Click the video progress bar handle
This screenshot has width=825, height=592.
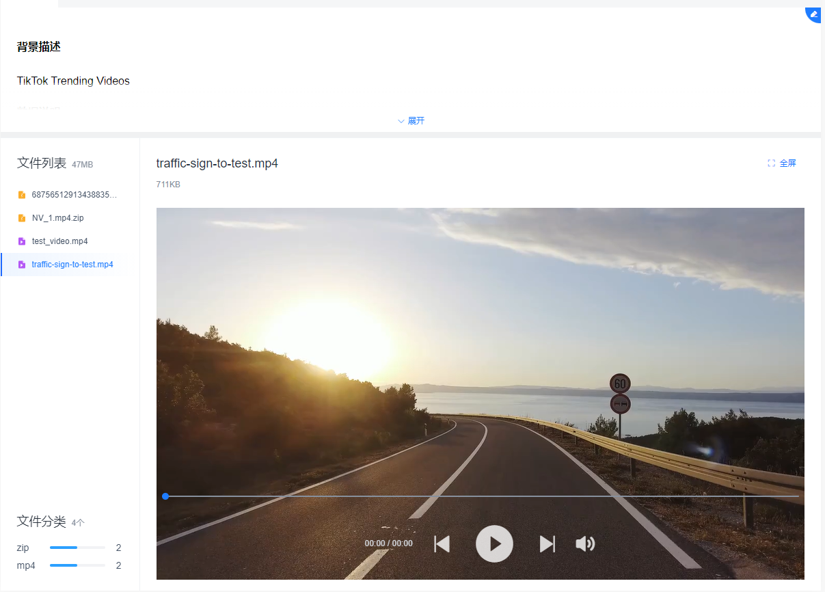(x=165, y=496)
